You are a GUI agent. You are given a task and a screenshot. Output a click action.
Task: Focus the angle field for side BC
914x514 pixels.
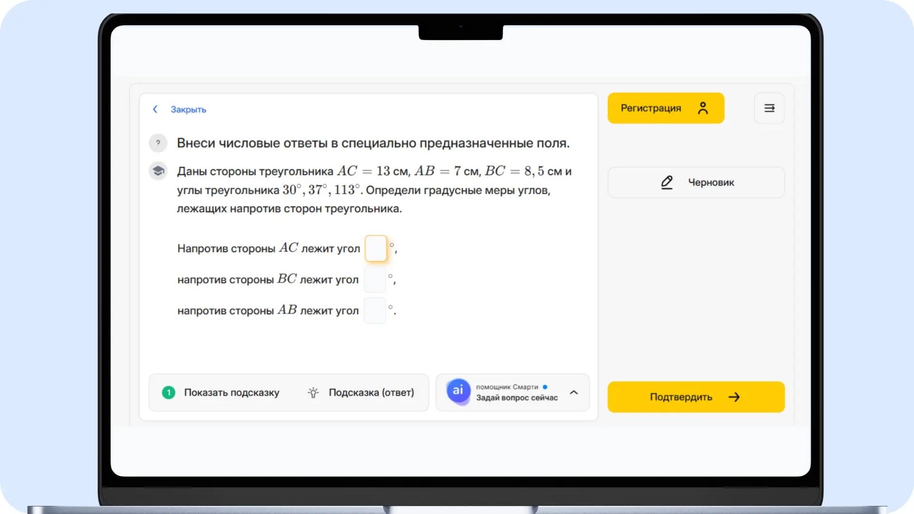[375, 279]
